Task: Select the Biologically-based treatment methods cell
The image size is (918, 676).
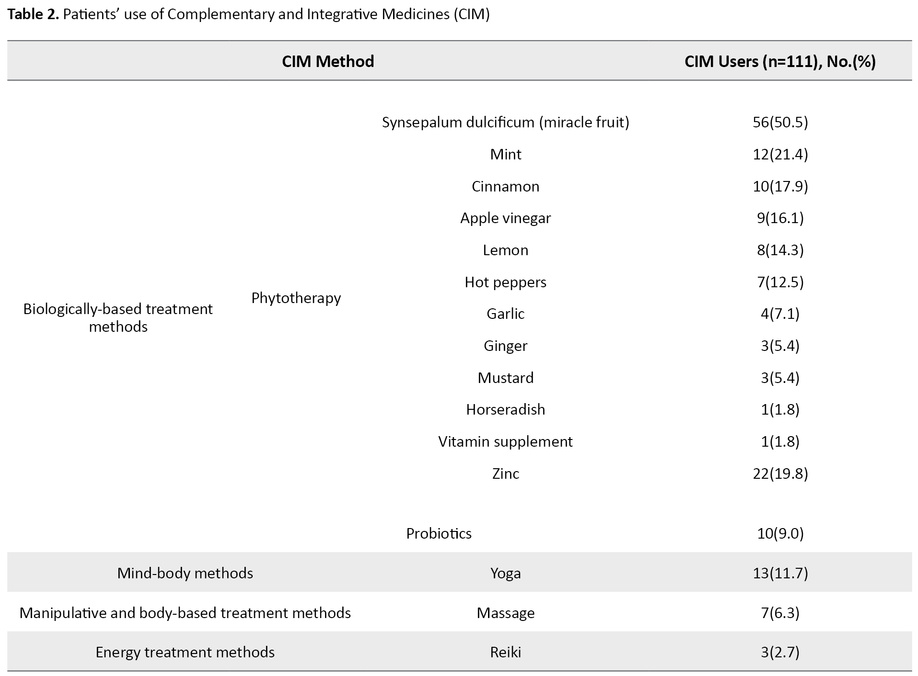Action: coord(118,317)
